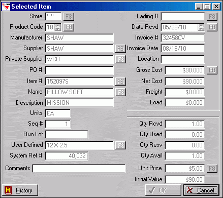Click the F8 button beside Gross Cost

(212, 70)
